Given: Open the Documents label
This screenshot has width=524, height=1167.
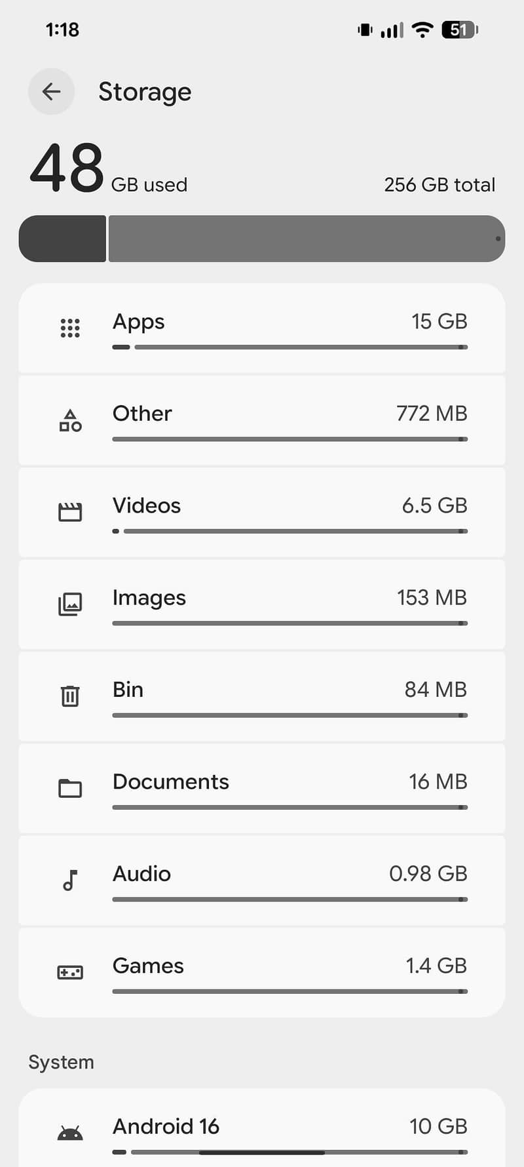Looking at the screenshot, I should point(171,781).
